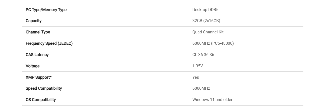Screen dimensions: 321x108
Task: Click the Speed Compatibility label
Action: click(44, 89)
